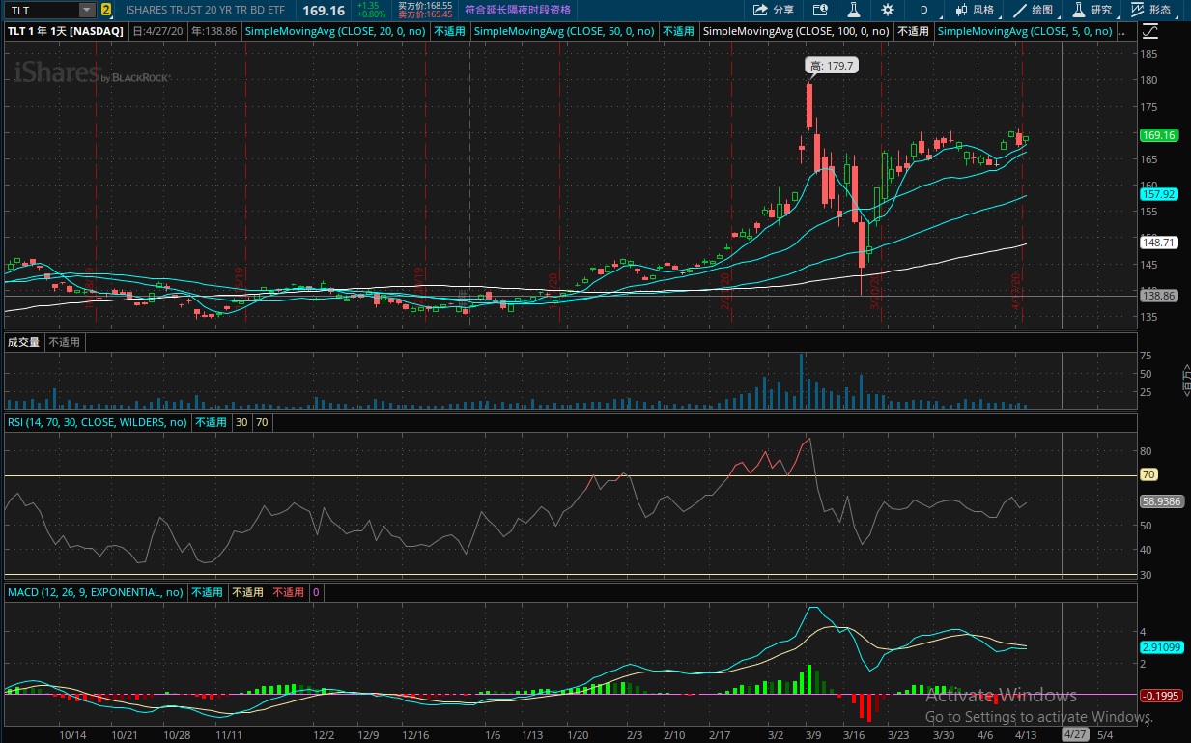1191x743 pixels.
Task: Click the 148.71 moving average price label
Action: (x=1158, y=243)
